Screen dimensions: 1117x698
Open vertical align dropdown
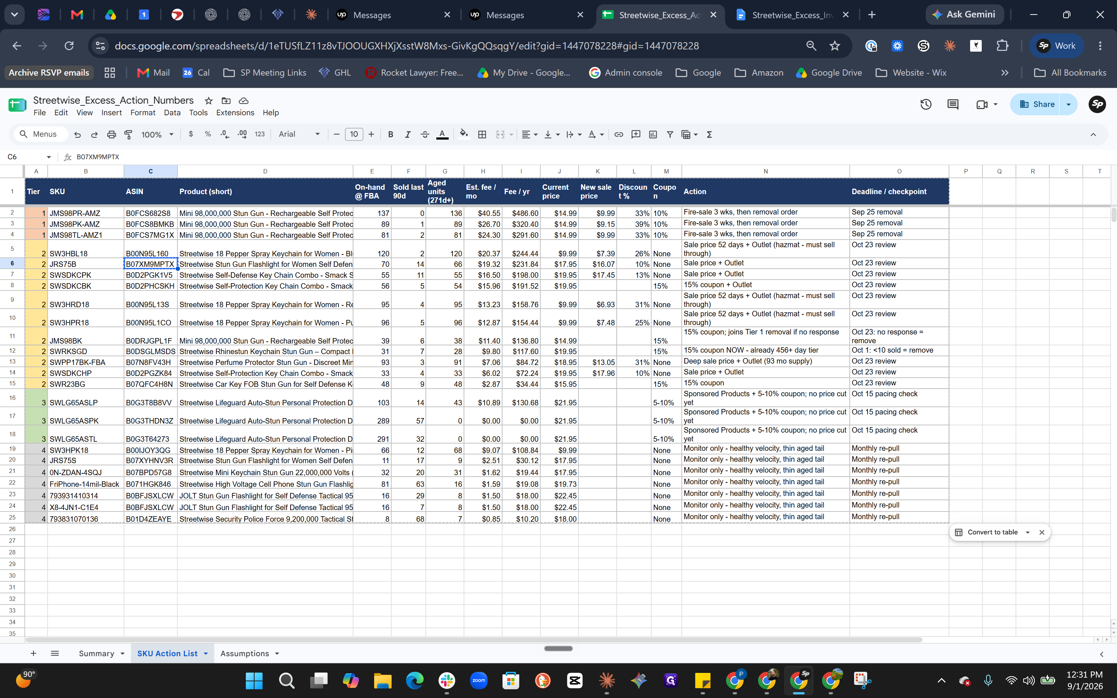pyautogui.click(x=552, y=135)
